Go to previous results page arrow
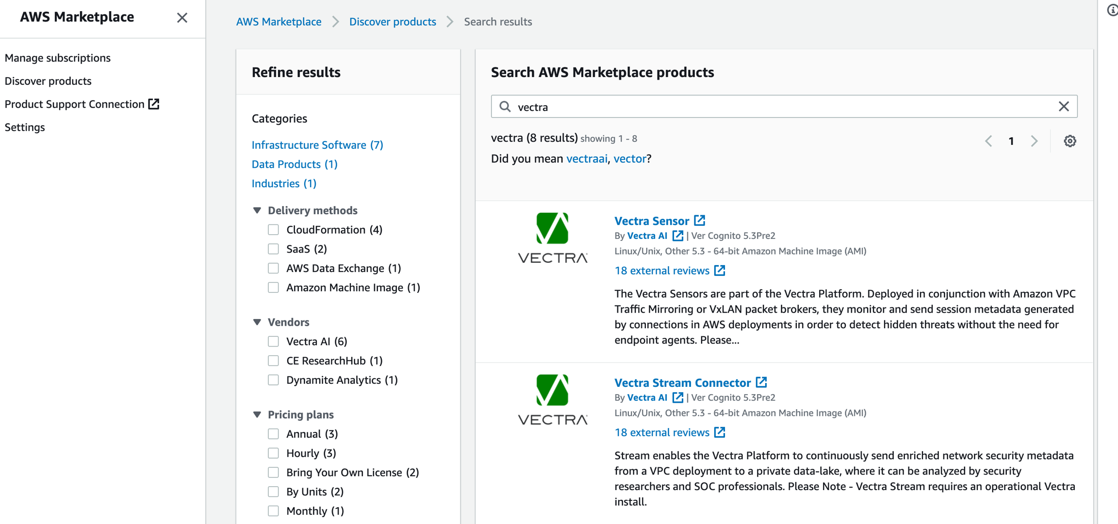This screenshot has width=1118, height=524. click(x=988, y=141)
